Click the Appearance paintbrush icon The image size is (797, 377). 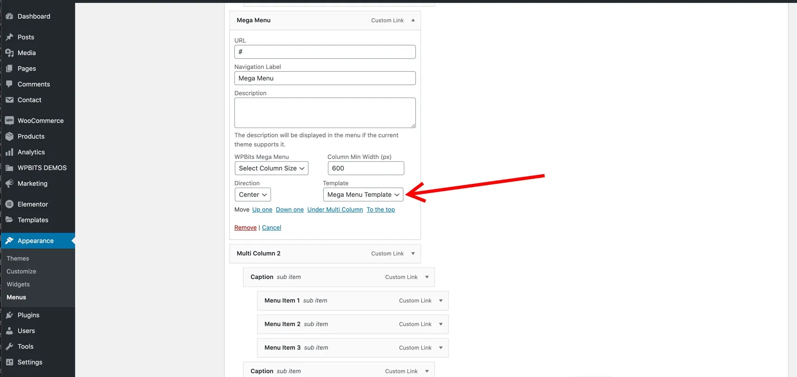[9, 241]
